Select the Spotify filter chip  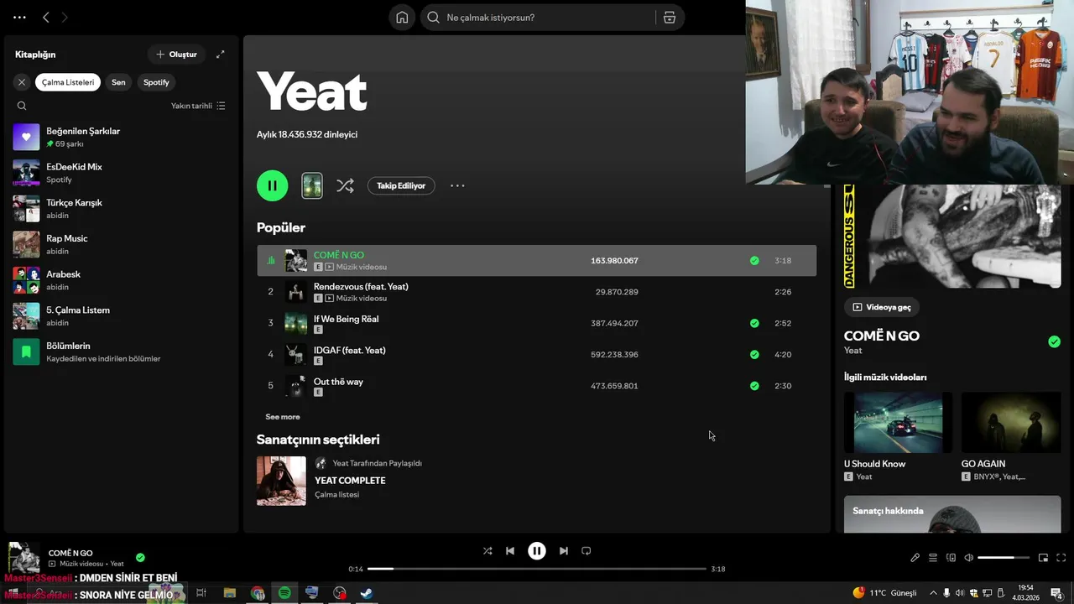[x=156, y=82]
